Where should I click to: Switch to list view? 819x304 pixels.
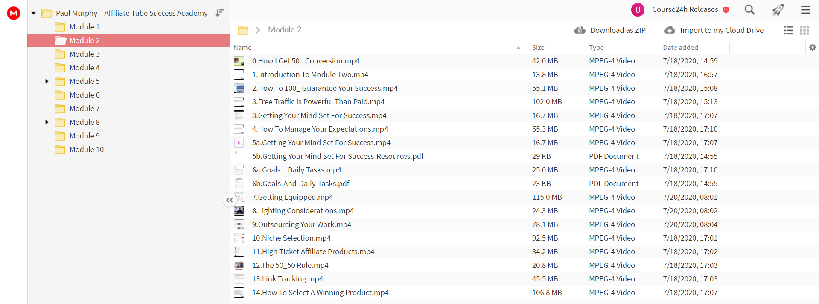point(788,30)
